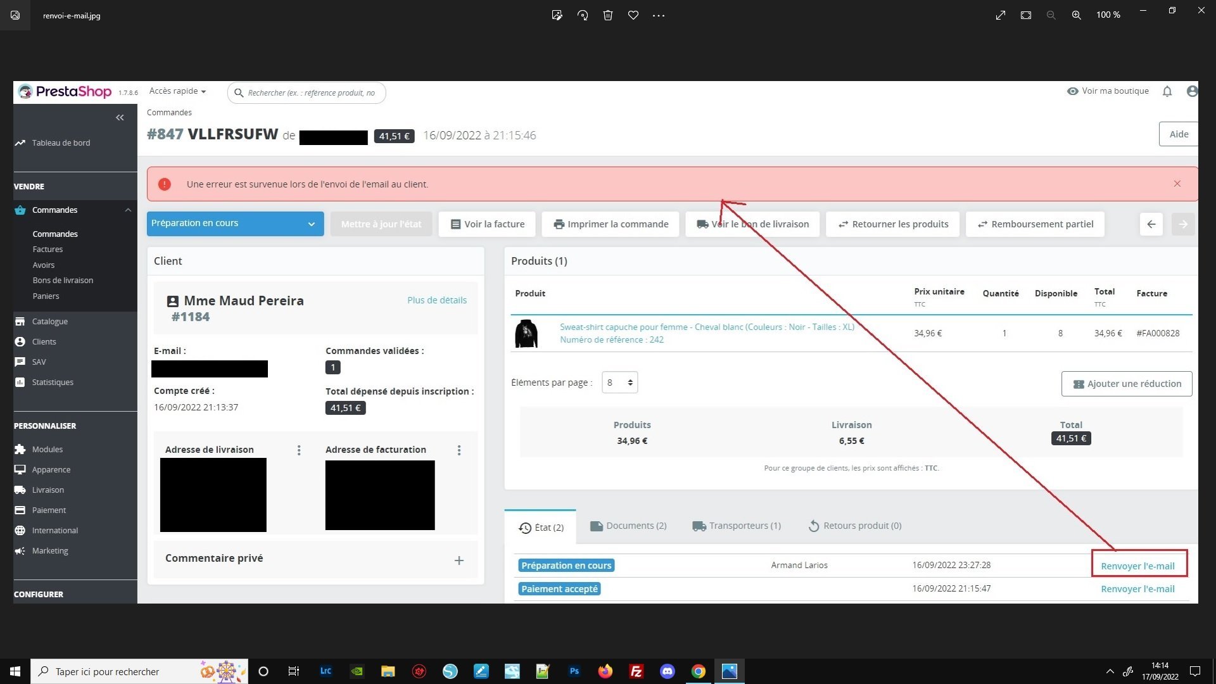Click the rotate image icon
The image size is (1216, 684).
pos(583,15)
